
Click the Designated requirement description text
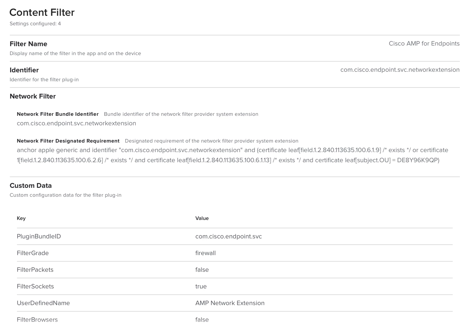point(211,141)
